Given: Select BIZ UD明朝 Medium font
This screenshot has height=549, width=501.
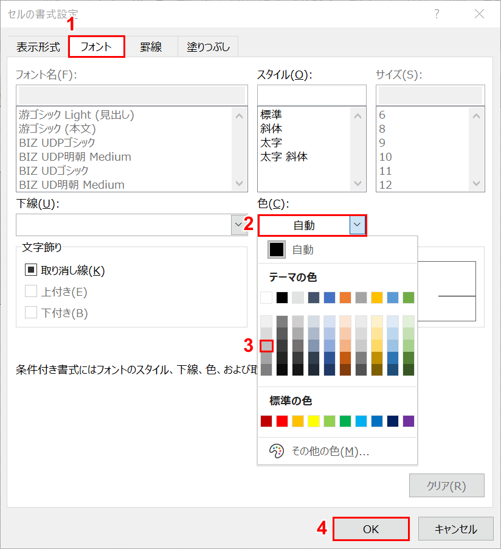Looking at the screenshot, I should click(x=72, y=185).
